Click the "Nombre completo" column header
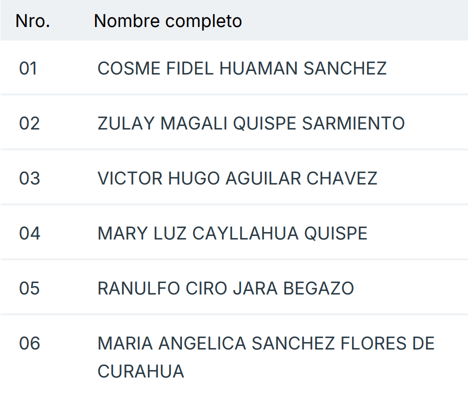 click(x=168, y=21)
